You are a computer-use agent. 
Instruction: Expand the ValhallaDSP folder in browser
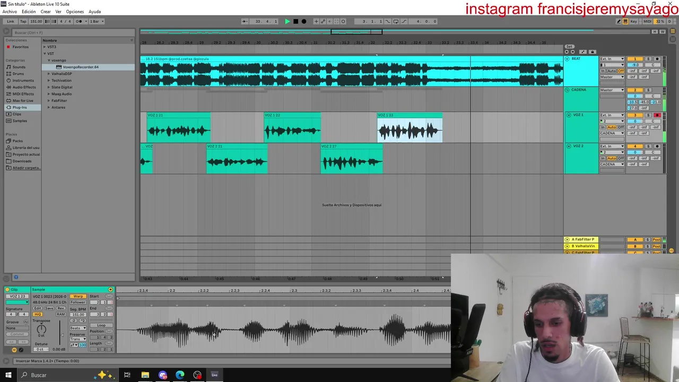click(49, 74)
